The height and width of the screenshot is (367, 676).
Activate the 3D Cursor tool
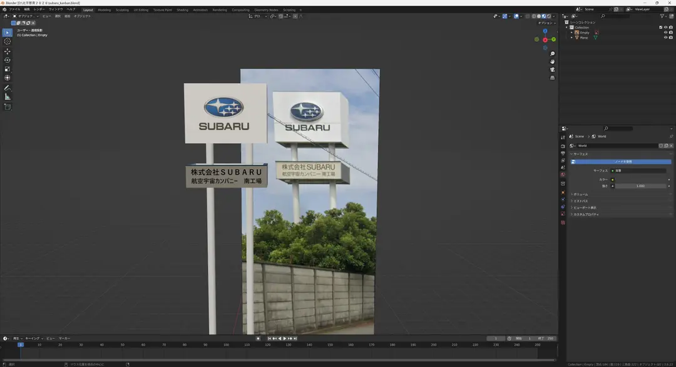[x=8, y=41]
